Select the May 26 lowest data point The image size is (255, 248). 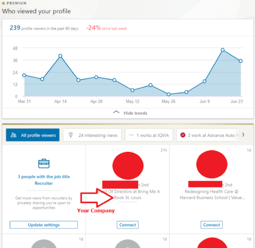168,95
